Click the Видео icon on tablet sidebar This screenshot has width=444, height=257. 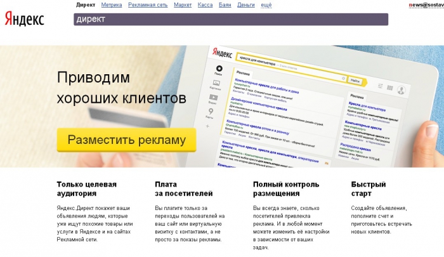(213, 99)
